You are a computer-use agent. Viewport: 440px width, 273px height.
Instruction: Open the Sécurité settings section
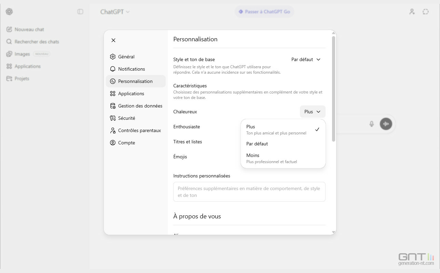[126, 118]
